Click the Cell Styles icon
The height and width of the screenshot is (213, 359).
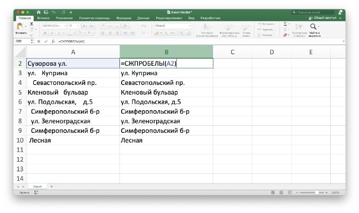click(245, 27)
